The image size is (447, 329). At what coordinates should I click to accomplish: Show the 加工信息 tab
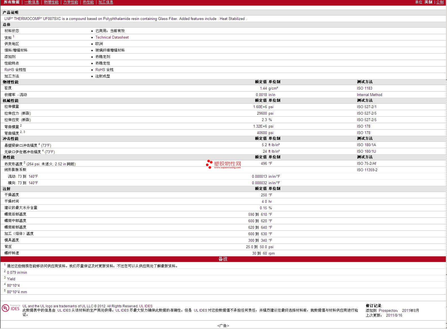tap(106, 2)
